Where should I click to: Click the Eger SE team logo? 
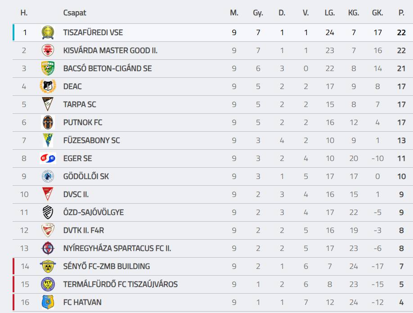[48, 158]
